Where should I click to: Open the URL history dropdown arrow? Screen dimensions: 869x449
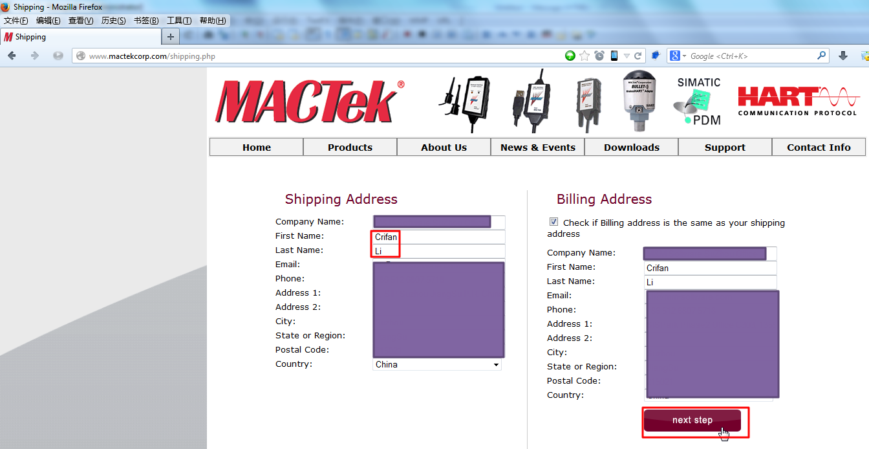[626, 56]
